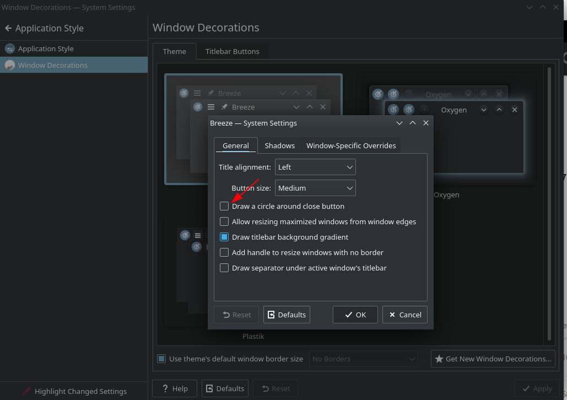Click the back arrow beside Application Style
The height and width of the screenshot is (400, 567).
(x=8, y=28)
